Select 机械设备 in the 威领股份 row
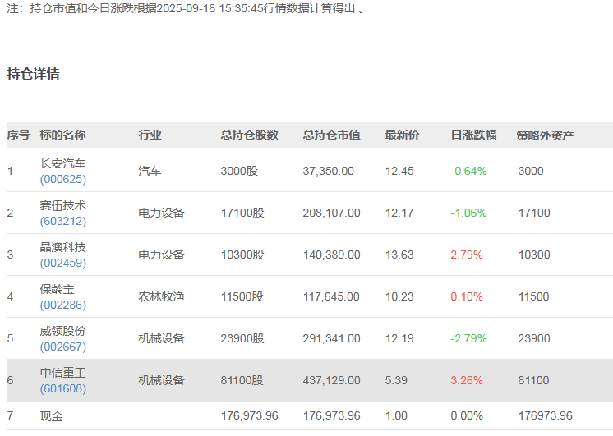Image resolution: width=613 pixels, height=436 pixels. pos(161,338)
